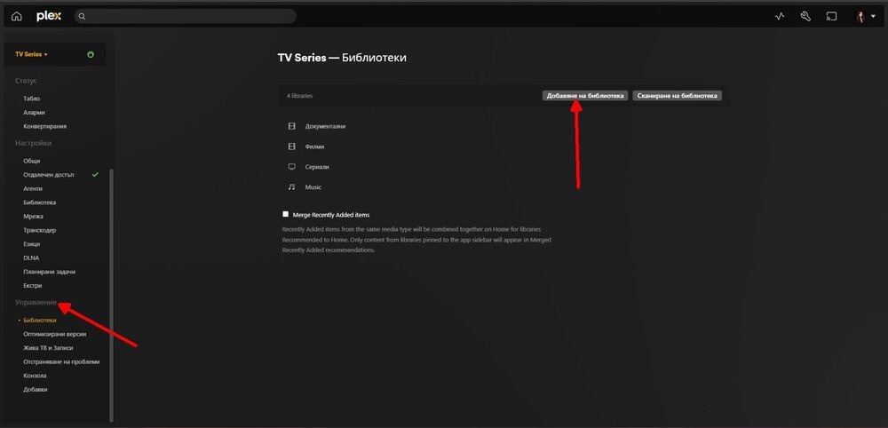The image size is (888, 428).
Task: Click the cast to device icon
Action: pos(831,16)
